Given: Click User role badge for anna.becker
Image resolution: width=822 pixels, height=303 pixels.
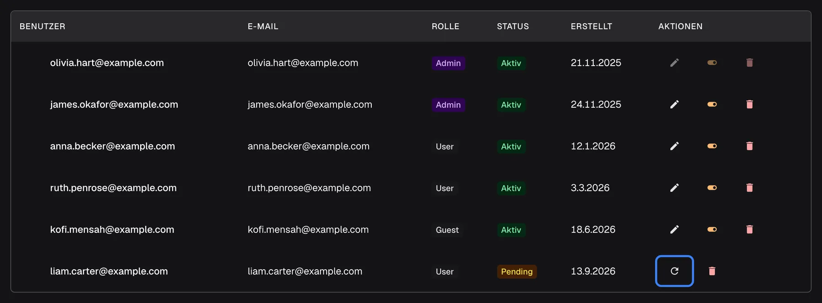Looking at the screenshot, I should click(x=445, y=146).
